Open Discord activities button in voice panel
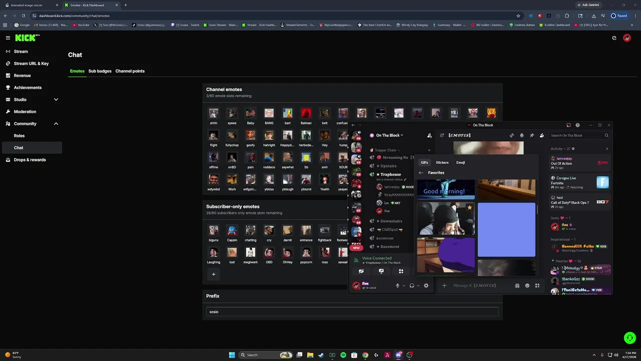 pos(401,271)
